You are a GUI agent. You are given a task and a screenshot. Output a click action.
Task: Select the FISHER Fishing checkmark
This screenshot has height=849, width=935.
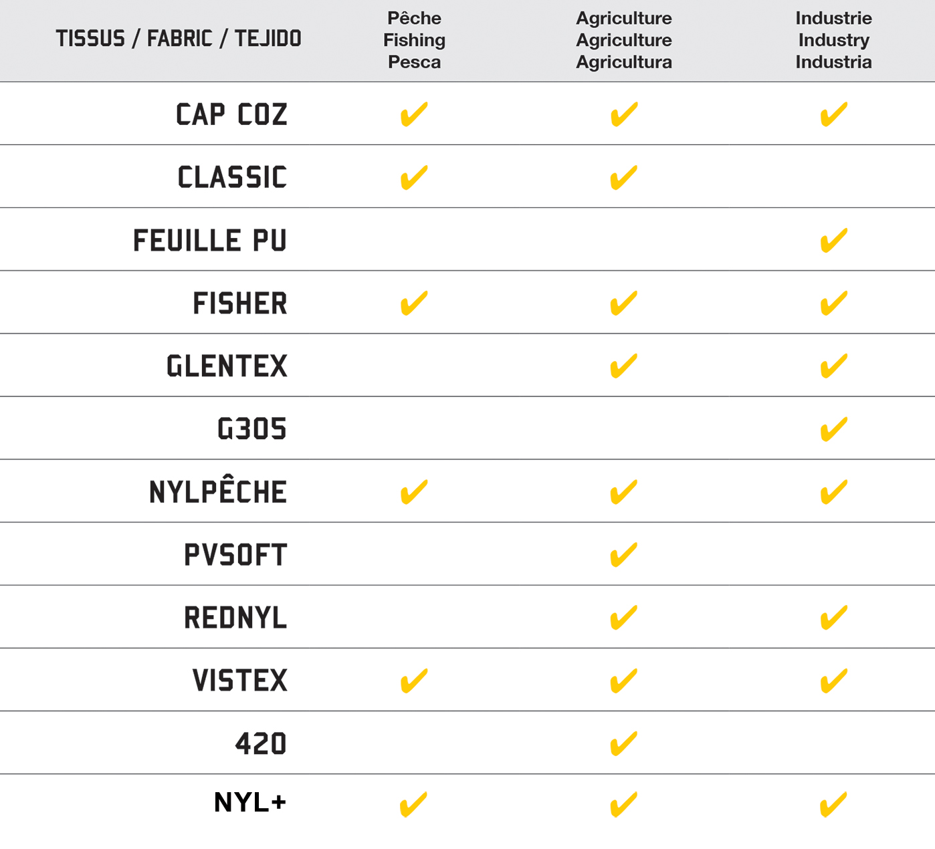(414, 303)
